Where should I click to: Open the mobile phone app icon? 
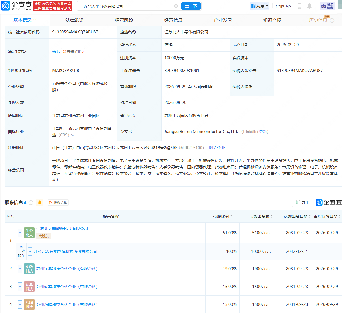click(x=299, y=6)
